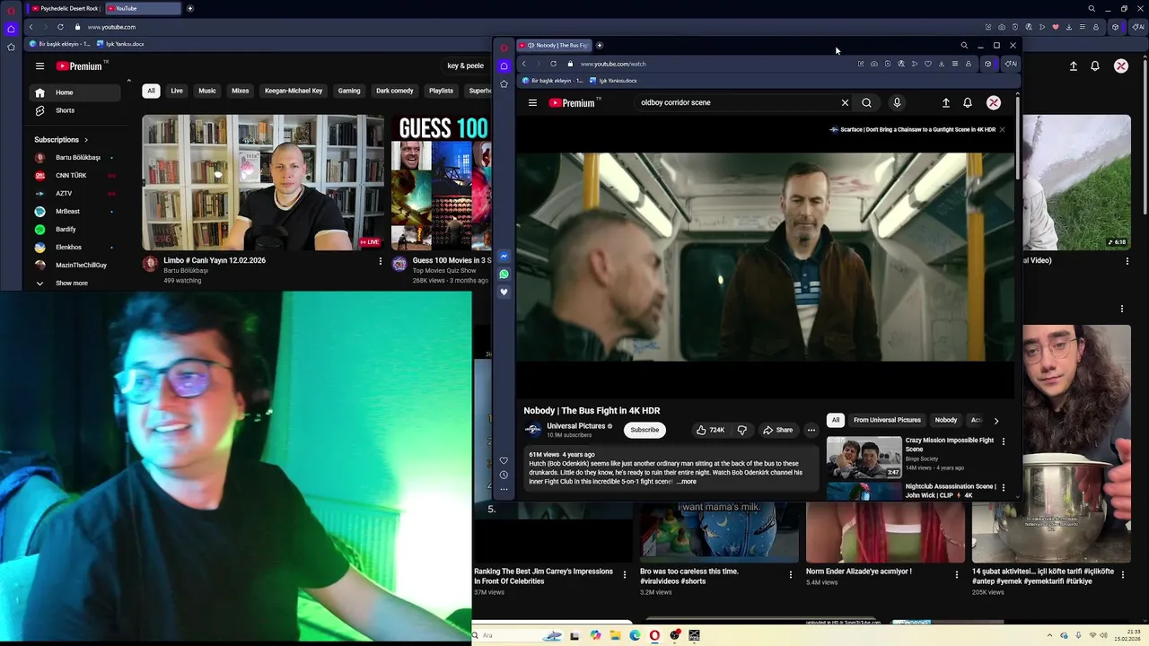Expand the Subscriptions section arrow
This screenshot has height=646, width=1149.
click(x=86, y=140)
